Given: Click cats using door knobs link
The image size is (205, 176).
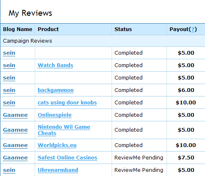Looking at the screenshot, I should [67, 103].
